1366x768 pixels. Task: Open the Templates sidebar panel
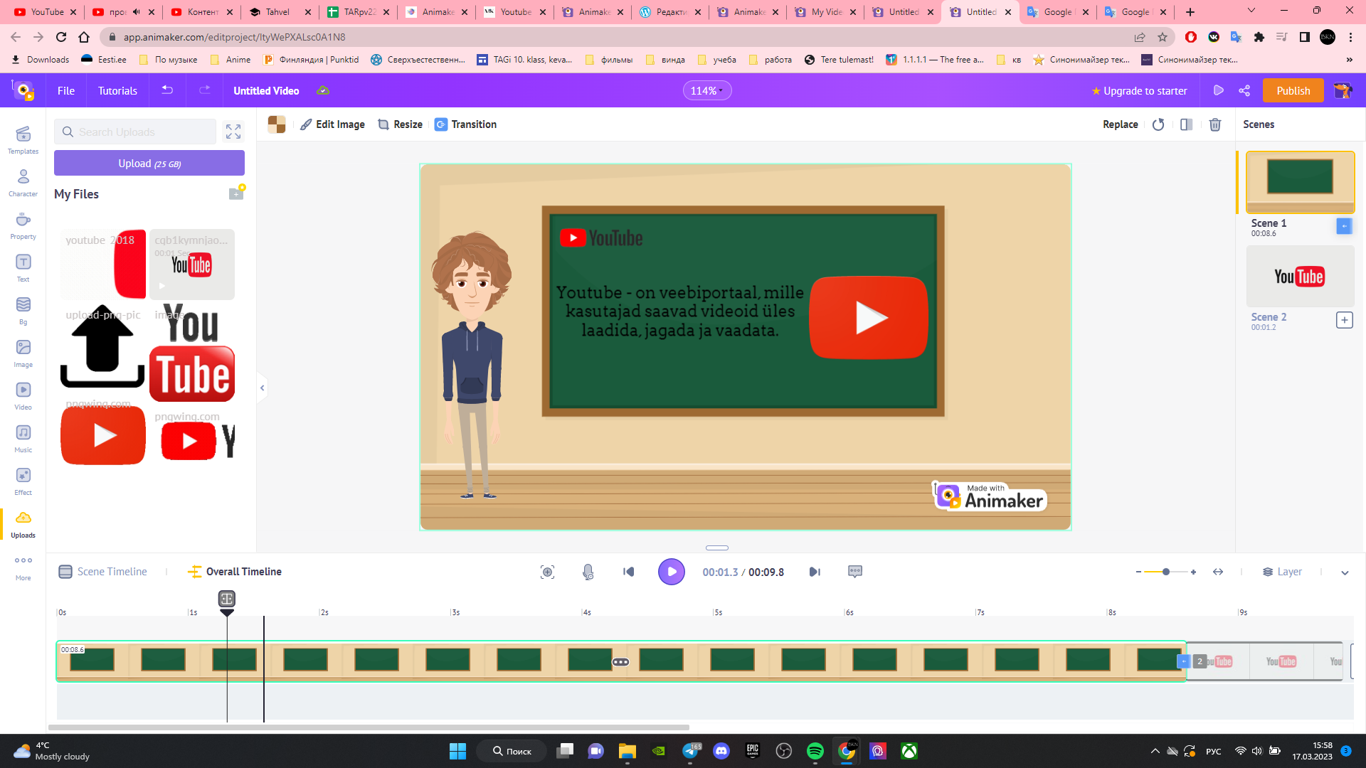coord(23,140)
